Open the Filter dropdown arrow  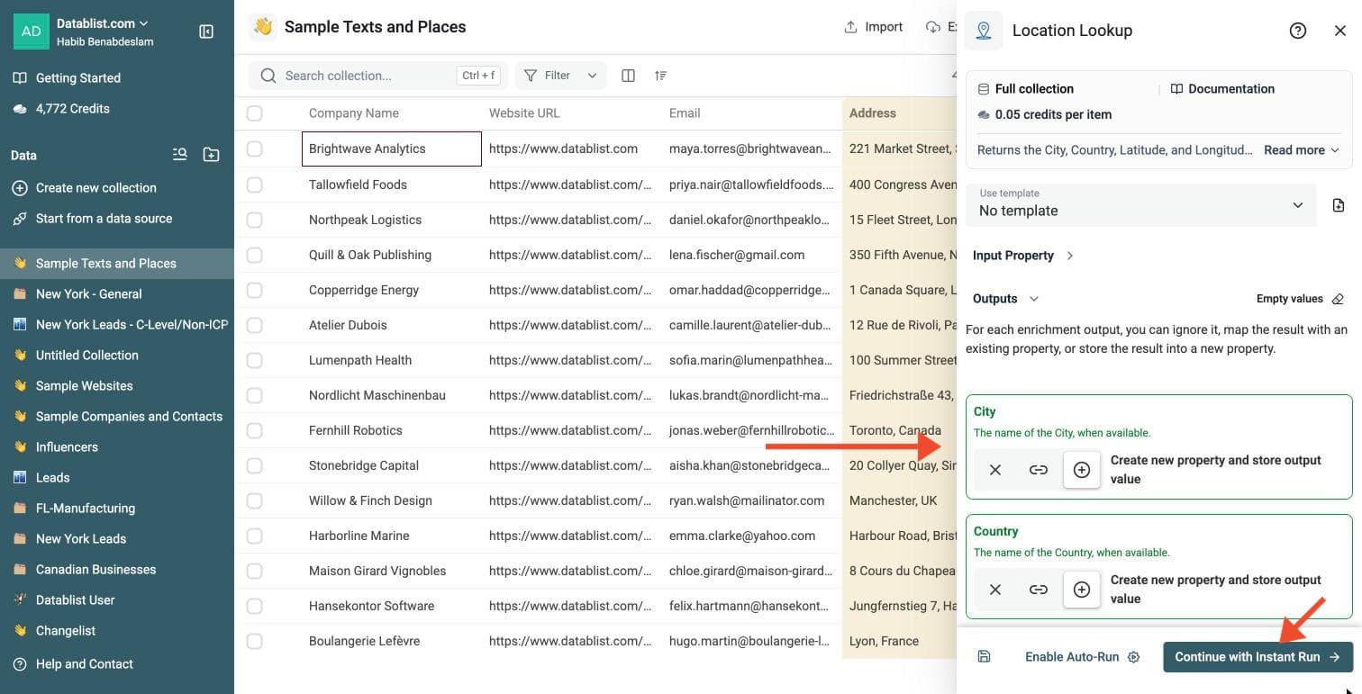coord(592,76)
